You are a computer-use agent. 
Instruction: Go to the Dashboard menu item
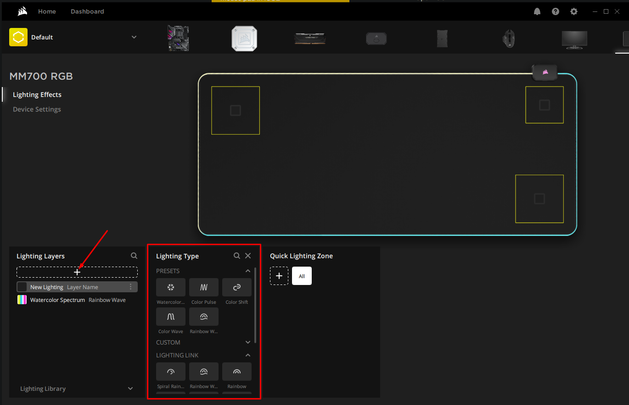pos(87,11)
